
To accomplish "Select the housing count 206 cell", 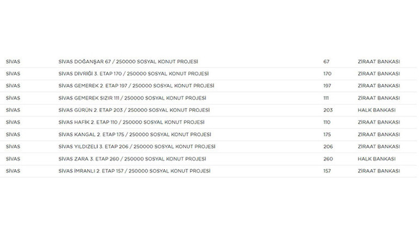I will click(328, 147).
